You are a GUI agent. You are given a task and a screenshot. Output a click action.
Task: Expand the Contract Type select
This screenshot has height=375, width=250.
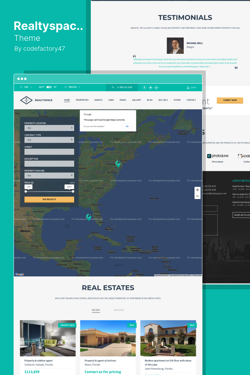click(x=49, y=140)
